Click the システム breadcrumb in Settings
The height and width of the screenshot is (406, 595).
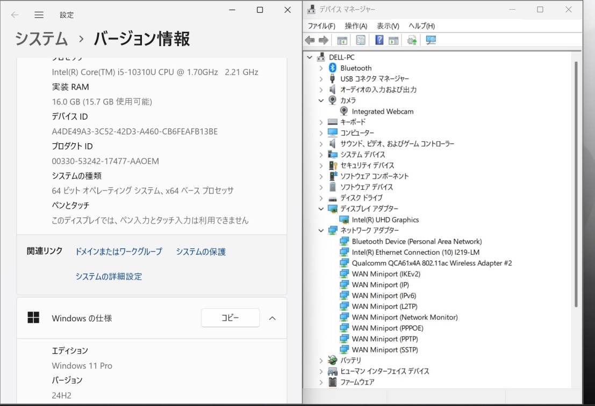pyautogui.click(x=41, y=39)
